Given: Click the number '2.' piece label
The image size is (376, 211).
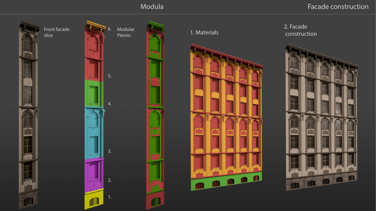Looking at the screenshot, I should tap(110, 180).
